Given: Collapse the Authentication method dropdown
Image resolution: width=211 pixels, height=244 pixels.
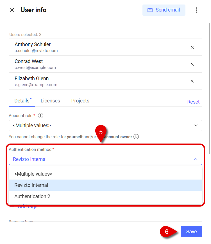Looking at the screenshot, I should 106,159.
